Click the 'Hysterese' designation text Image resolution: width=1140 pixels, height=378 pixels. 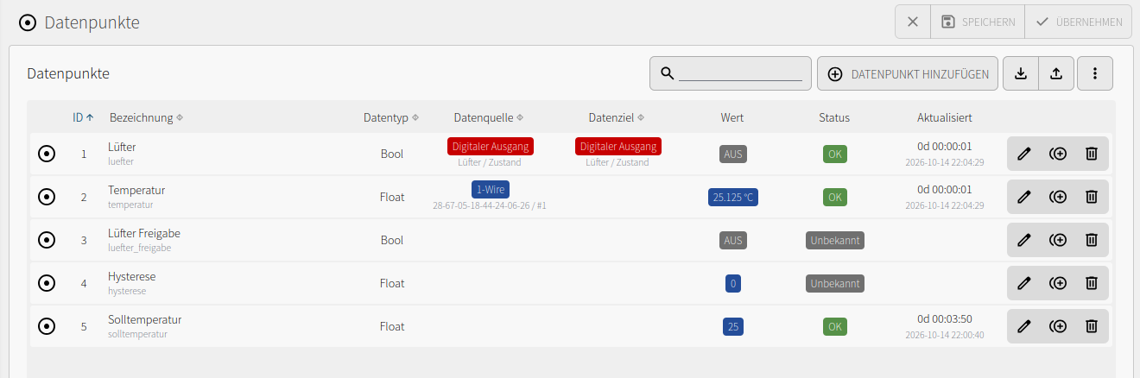point(131,276)
